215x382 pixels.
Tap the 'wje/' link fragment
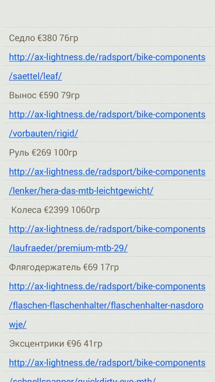tap(18, 325)
